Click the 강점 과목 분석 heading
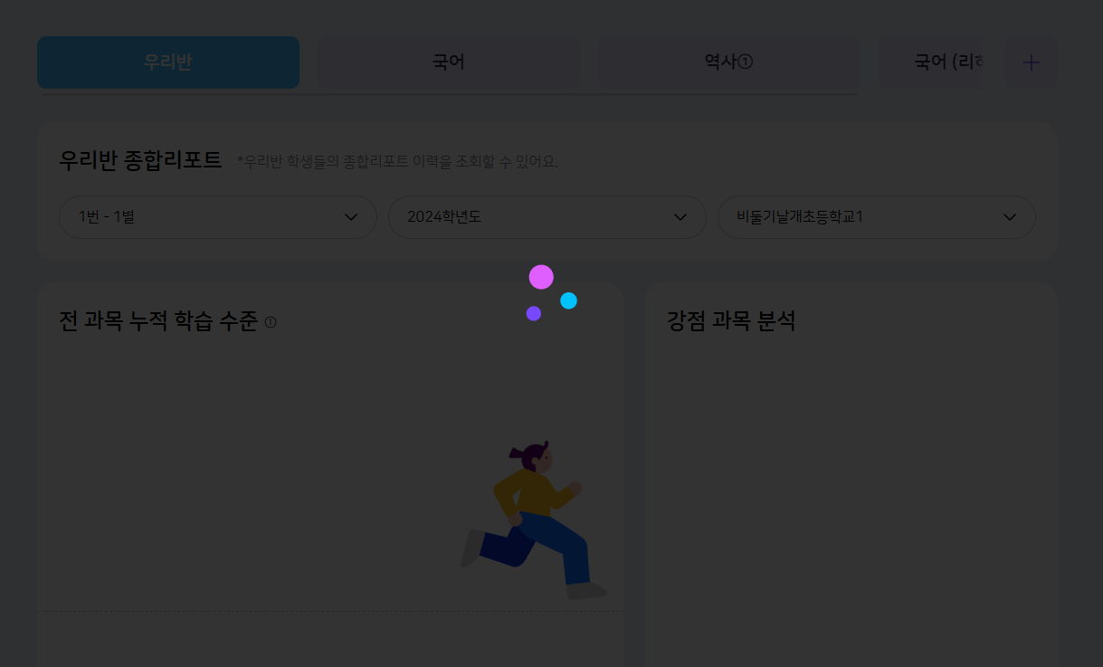Screen dimensions: 1103x667 click(731, 320)
